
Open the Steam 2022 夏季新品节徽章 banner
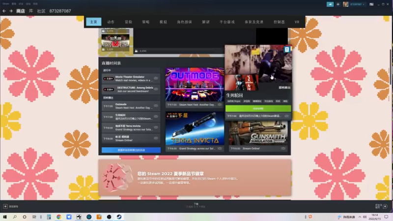(195, 178)
